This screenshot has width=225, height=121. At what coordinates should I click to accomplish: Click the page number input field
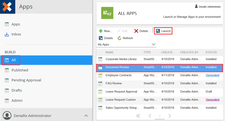[x=160, y=116]
